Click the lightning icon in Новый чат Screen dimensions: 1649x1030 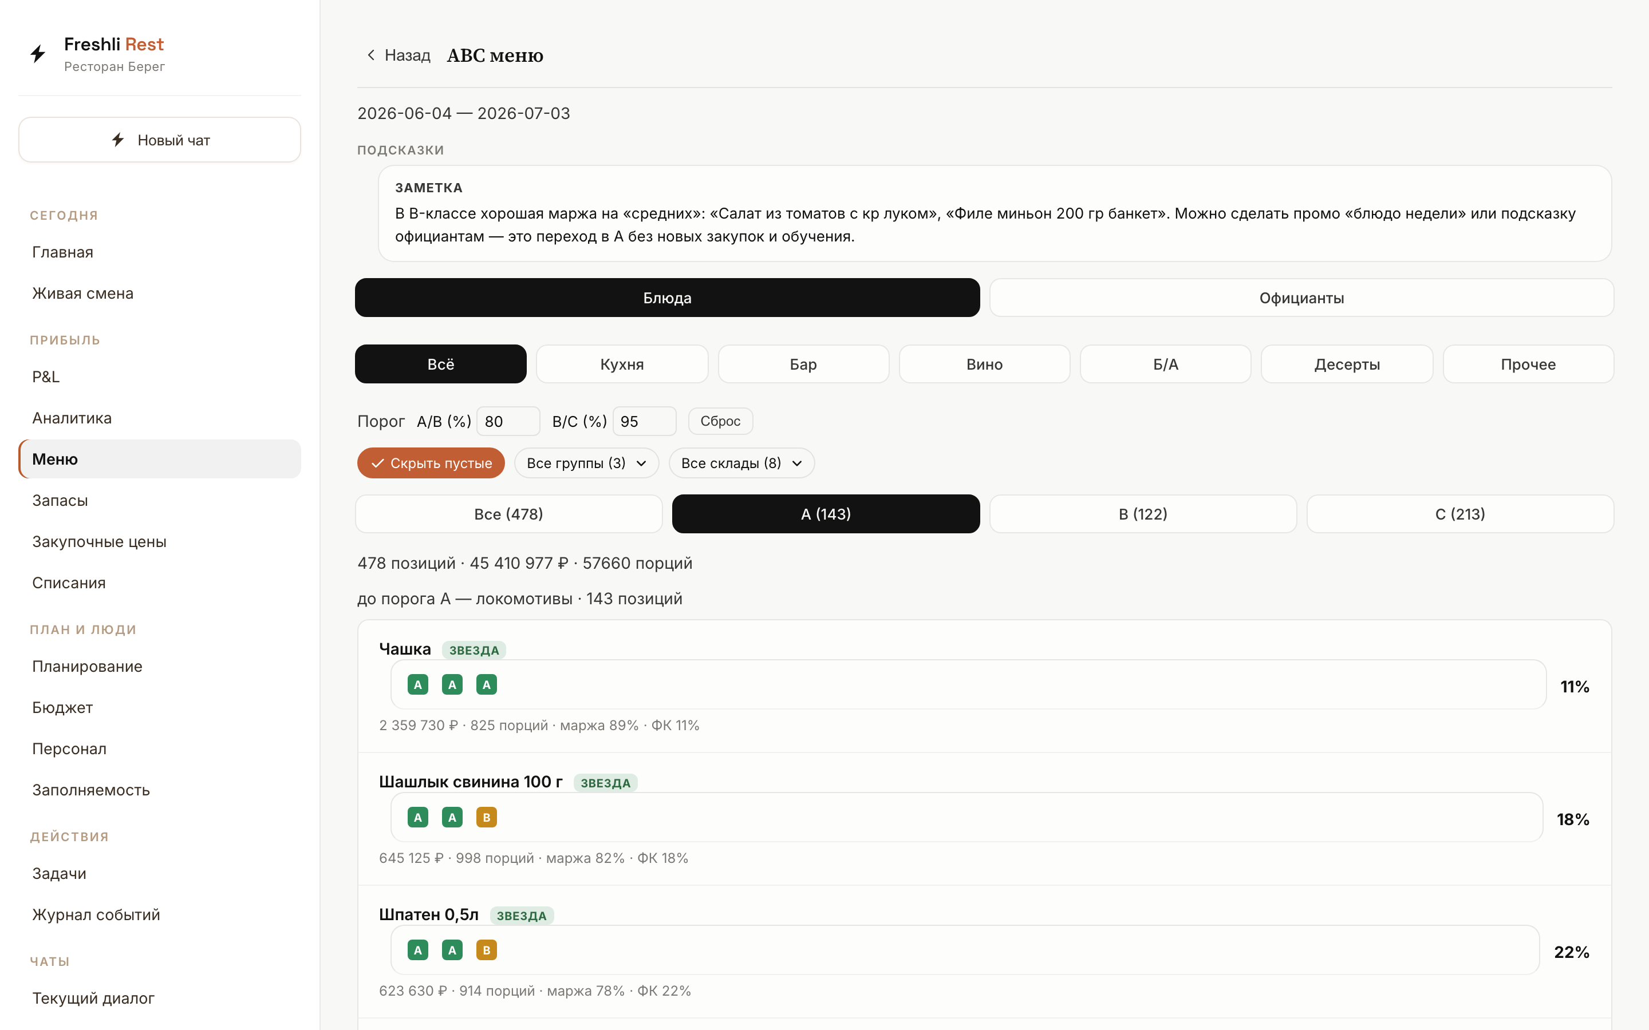118,140
